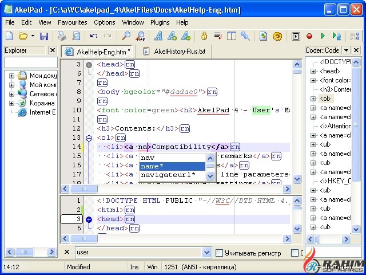Screen dimensions: 366x275
Task: Click the document plugin icon after the pushpin
Action: coord(263,36)
